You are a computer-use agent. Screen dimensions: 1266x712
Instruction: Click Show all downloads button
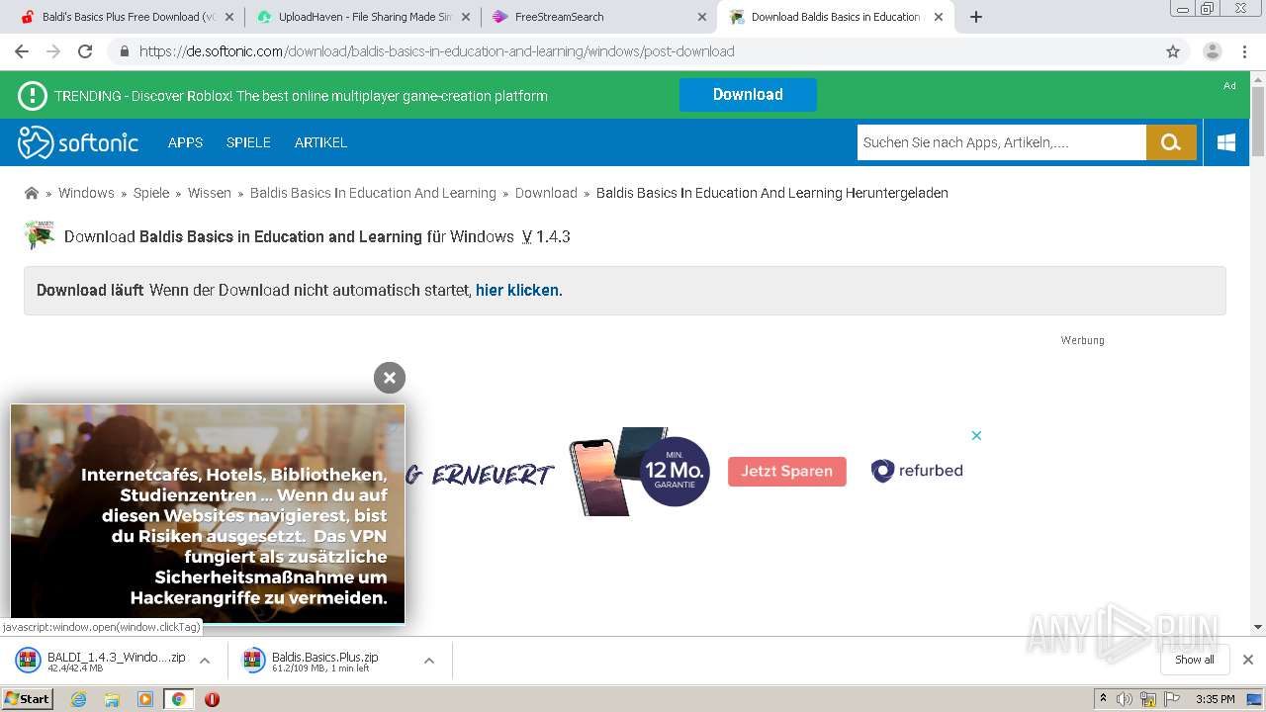click(x=1194, y=660)
